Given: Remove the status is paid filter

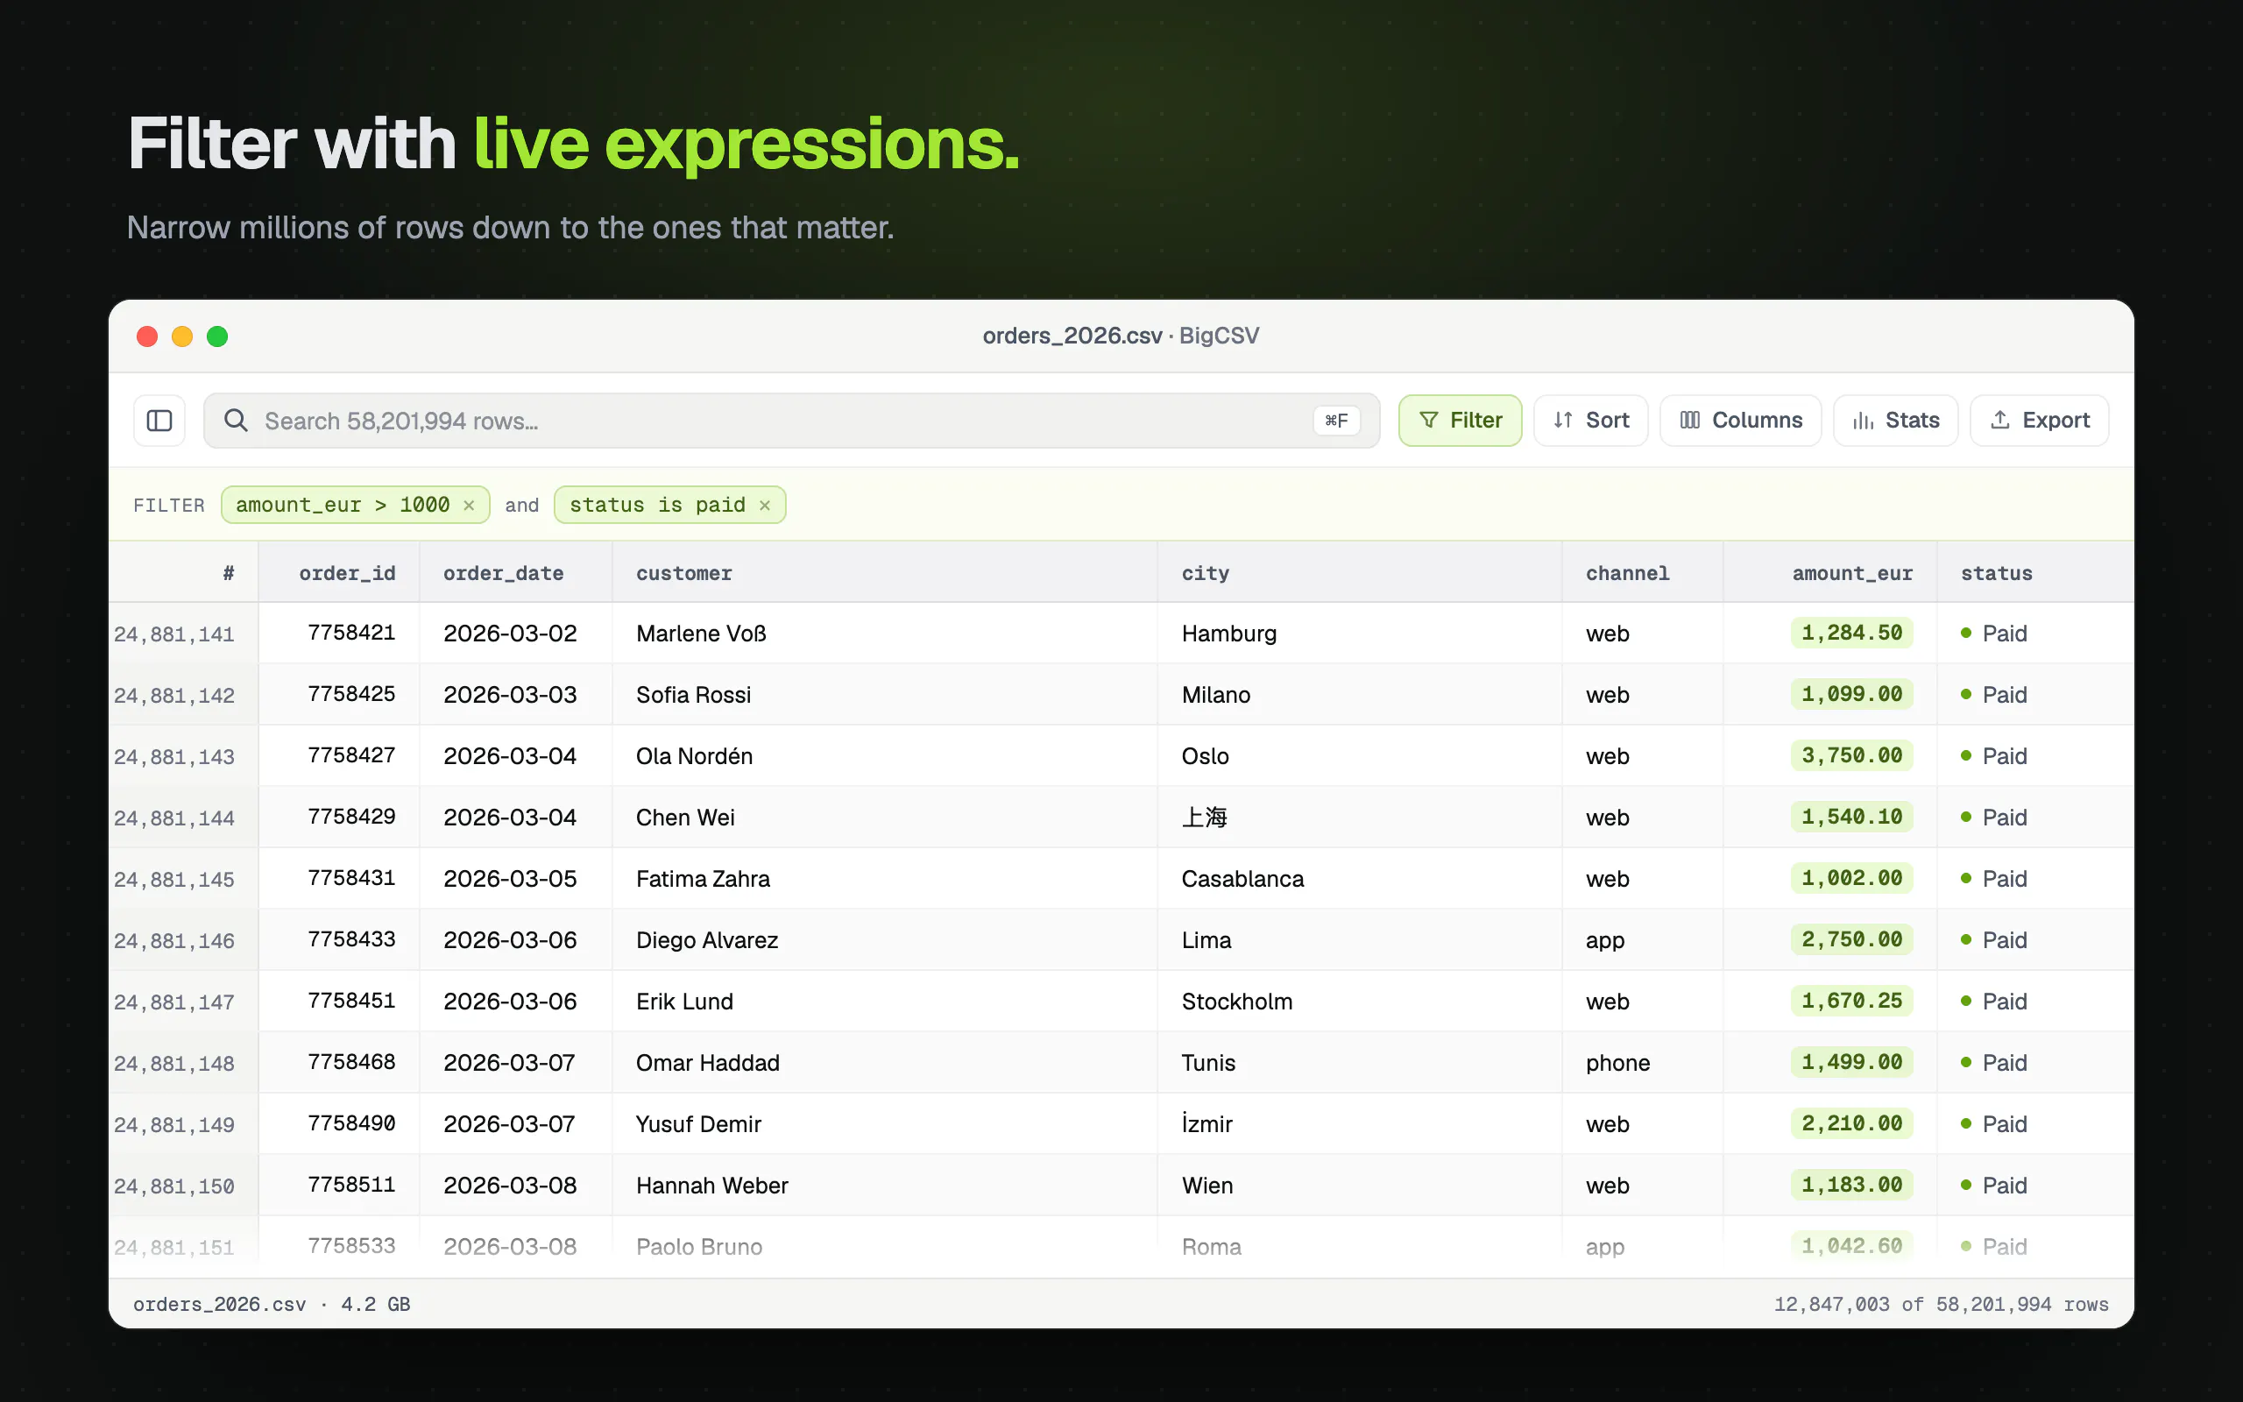Looking at the screenshot, I should (765, 506).
